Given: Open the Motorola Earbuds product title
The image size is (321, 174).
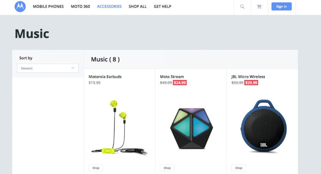Looking at the screenshot, I should 105,77.
